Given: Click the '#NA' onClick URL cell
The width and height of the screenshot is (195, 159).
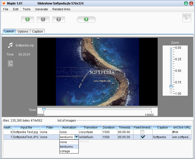Looking at the screenshot, I should (x=182, y=132).
